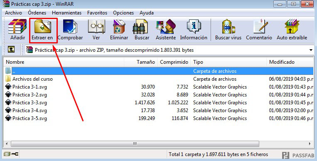Click the Comprobar archive test icon
Image resolution: width=317 pixels, height=161 pixels.
click(70, 26)
